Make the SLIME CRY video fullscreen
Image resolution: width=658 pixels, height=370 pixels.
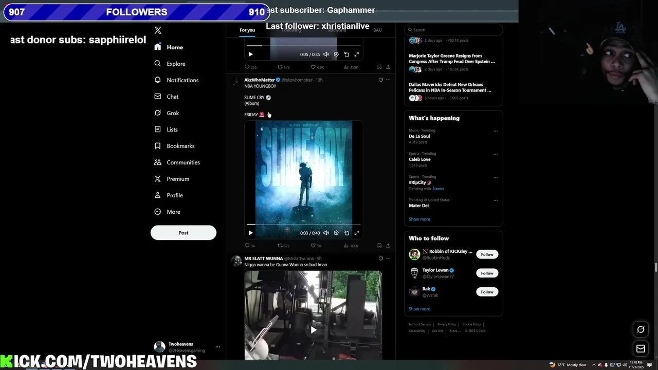[x=357, y=233]
